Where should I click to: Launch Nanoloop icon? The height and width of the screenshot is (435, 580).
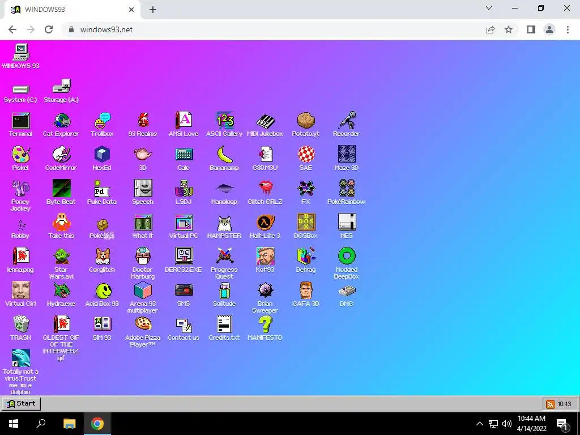point(224,188)
